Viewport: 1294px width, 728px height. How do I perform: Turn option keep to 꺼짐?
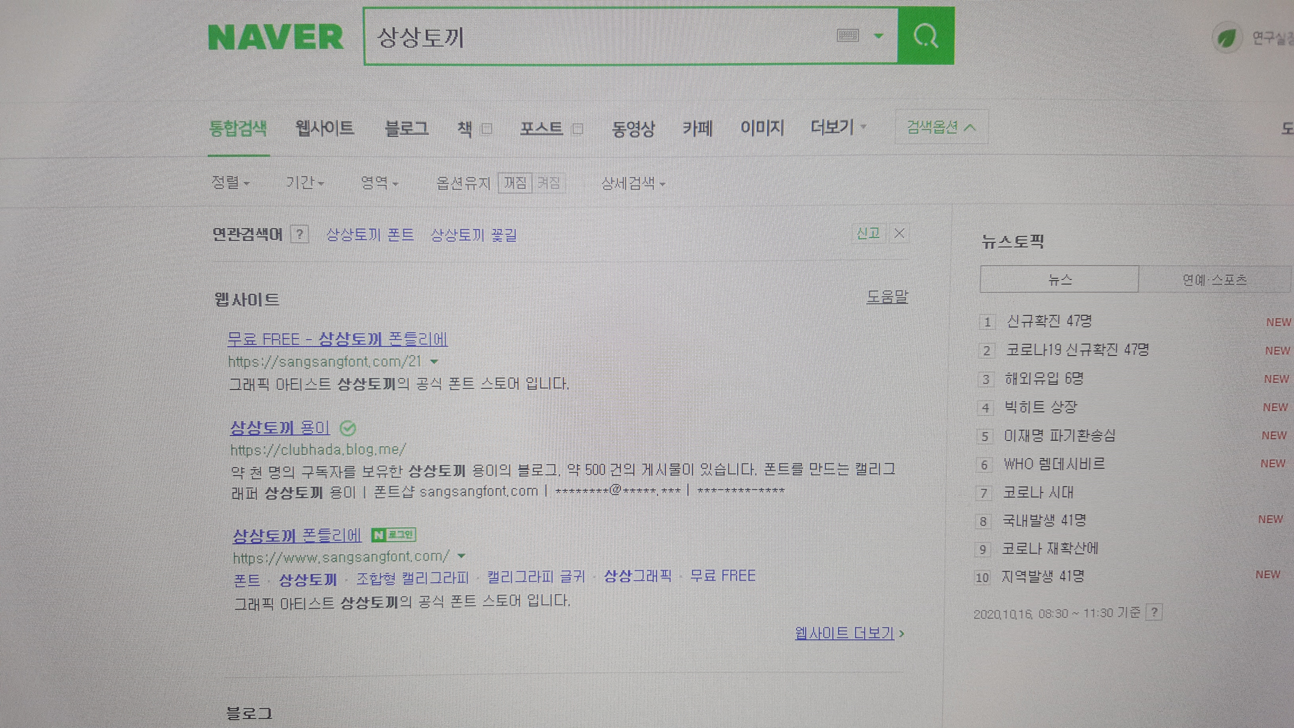point(515,183)
